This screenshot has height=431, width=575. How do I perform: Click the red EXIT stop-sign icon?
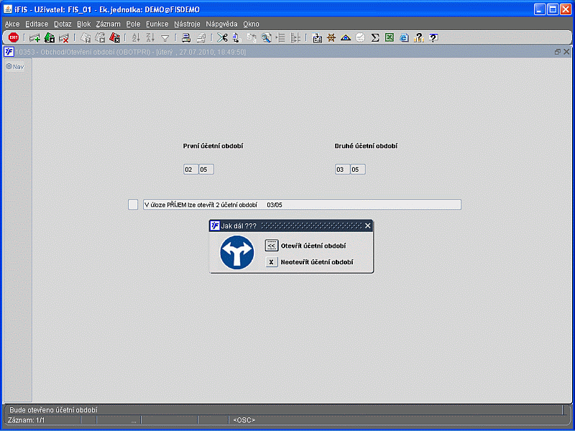13,38
